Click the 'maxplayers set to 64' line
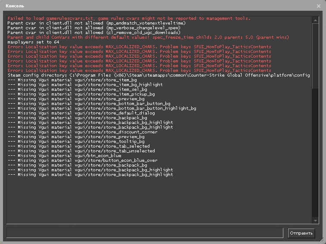This screenshot has width=326, height=244. (33, 42)
